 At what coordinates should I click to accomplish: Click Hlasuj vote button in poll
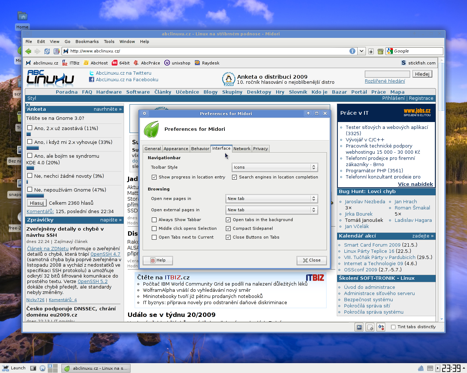[x=37, y=203]
